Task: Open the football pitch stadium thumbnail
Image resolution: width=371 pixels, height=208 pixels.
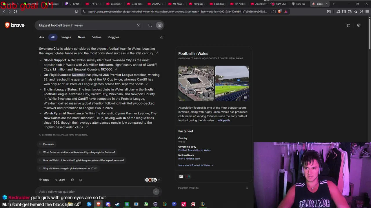Action: pos(232,83)
